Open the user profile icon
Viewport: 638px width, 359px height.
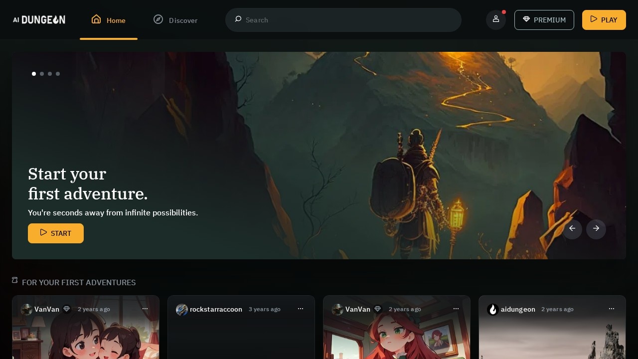[x=495, y=19]
